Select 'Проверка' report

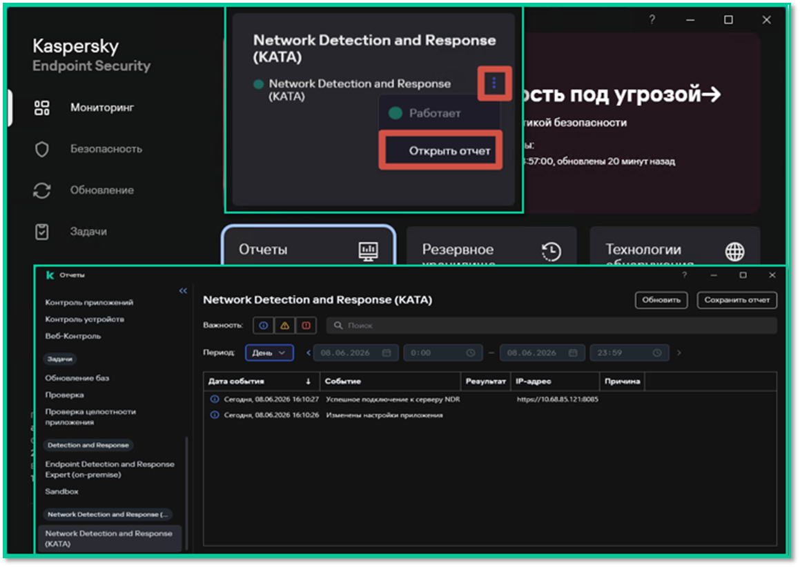coord(64,395)
